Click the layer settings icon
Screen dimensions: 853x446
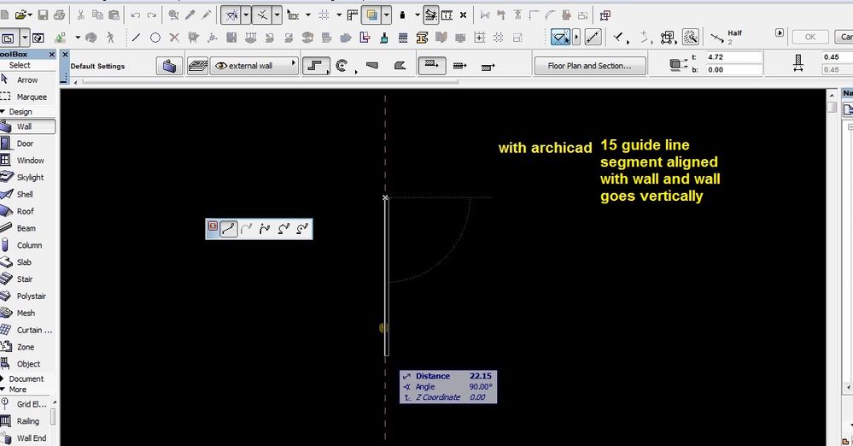[197, 66]
